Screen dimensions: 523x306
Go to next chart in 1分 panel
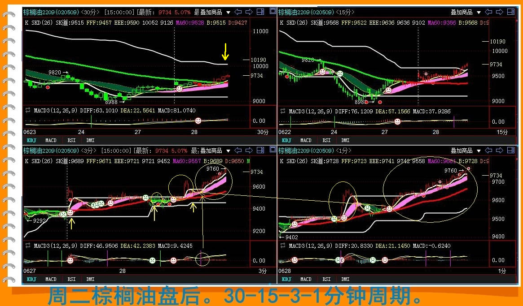500,151
